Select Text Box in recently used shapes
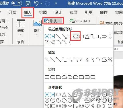The height and width of the screenshot is (108, 123). click(47, 36)
